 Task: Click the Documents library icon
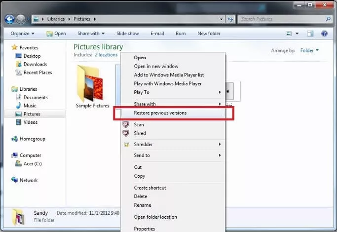(19, 97)
